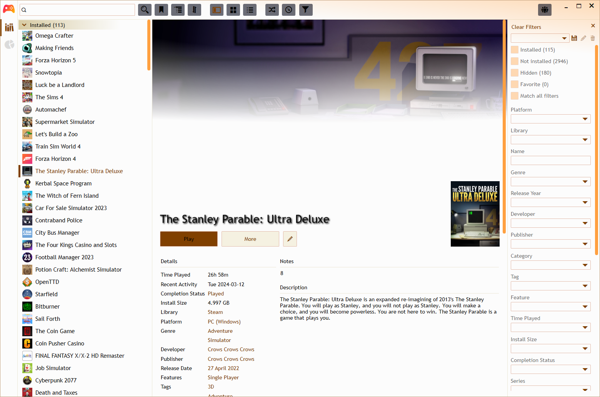Open the Library filter dropdown

pos(550,140)
